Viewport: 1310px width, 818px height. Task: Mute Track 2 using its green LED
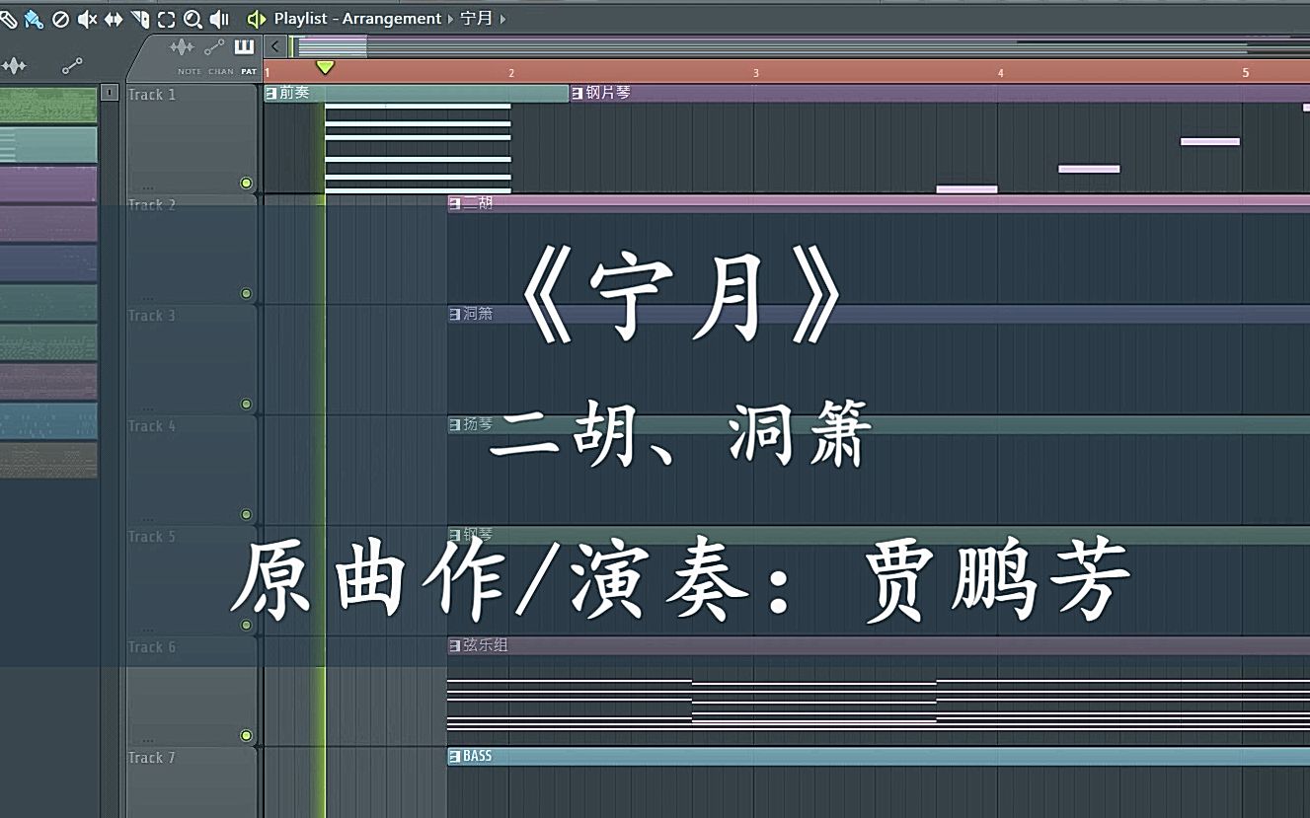246,294
